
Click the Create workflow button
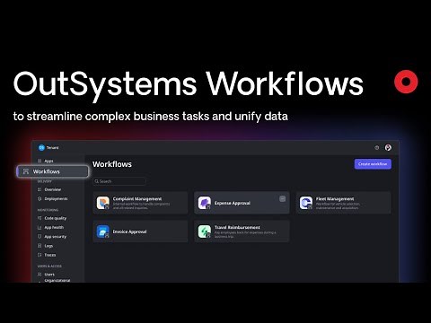[x=373, y=164]
